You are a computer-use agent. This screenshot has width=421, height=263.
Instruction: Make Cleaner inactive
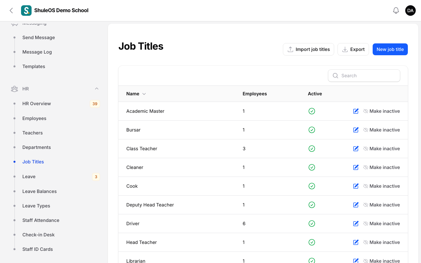(x=382, y=167)
